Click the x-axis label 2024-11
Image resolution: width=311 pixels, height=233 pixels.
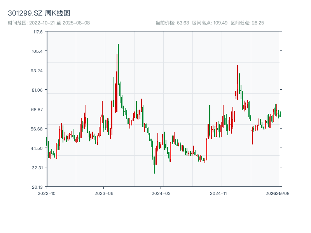[x=218, y=193]
